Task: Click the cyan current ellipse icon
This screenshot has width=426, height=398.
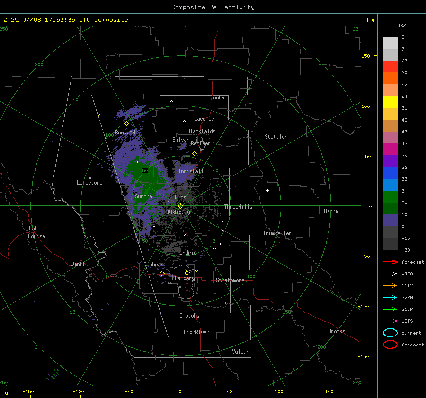Action: [x=390, y=333]
